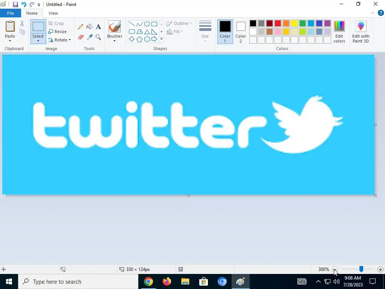Click the Brushes tool icon
Image resolution: width=385 pixels, height=289 pixels.
[115, 26]
